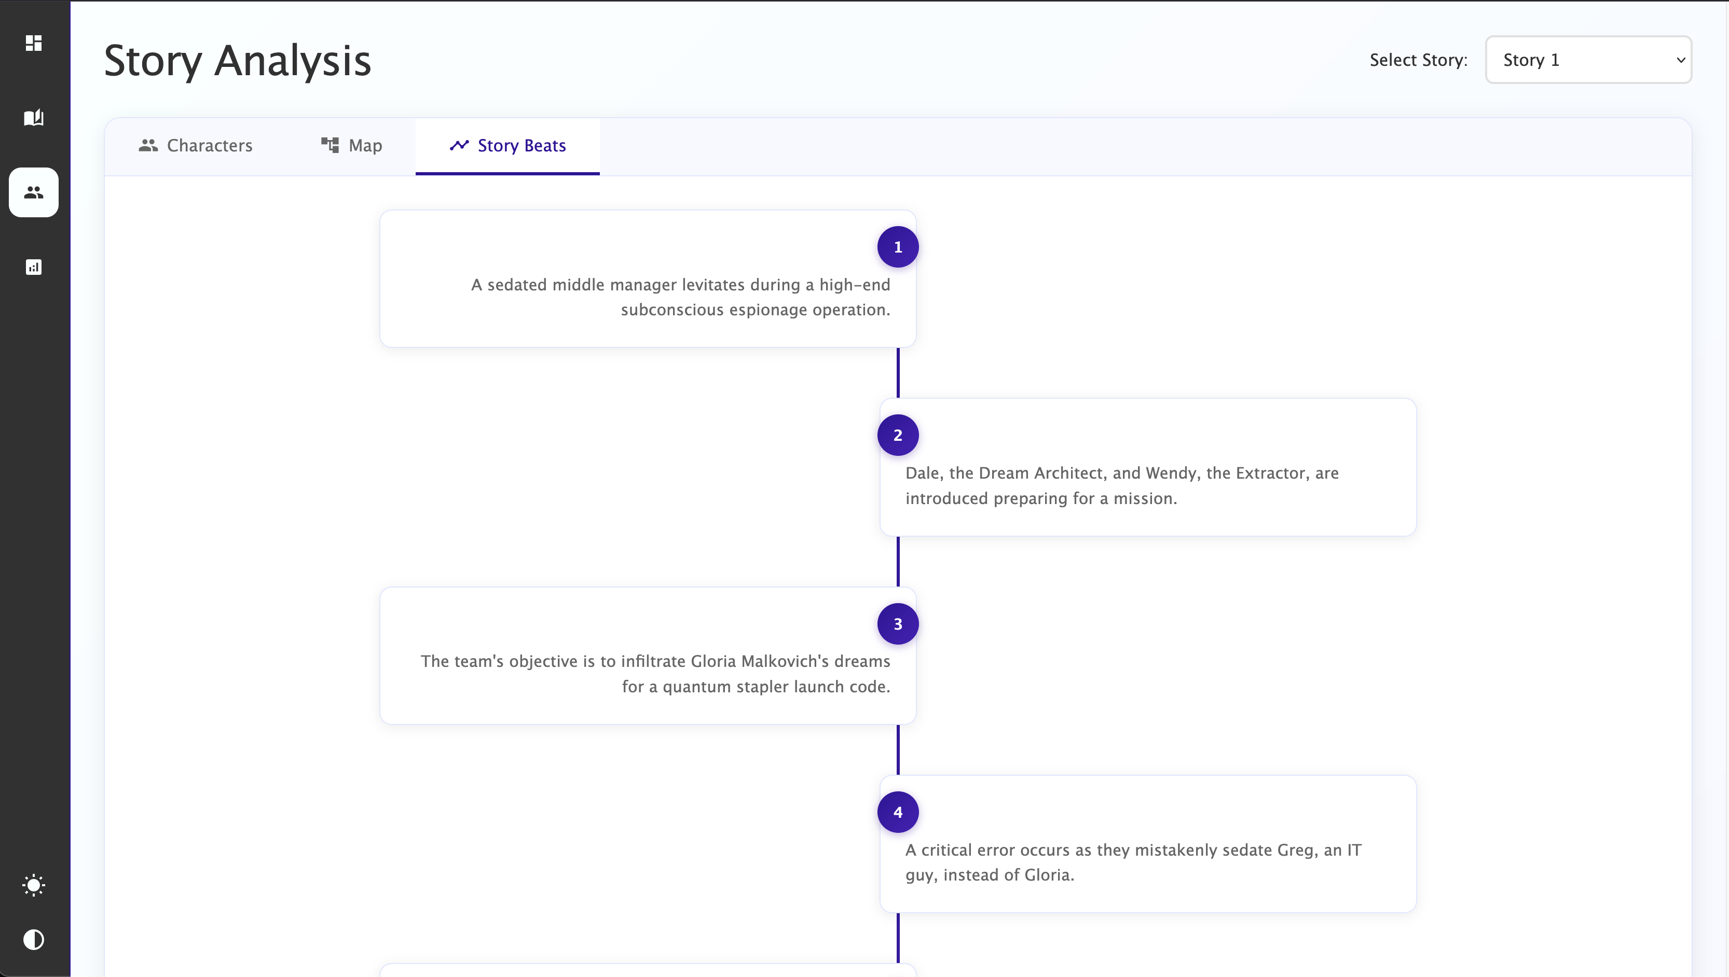Screen dimensions: 1729x977
Task: Click the beat number 3 marker
Action: coord(898,624)
